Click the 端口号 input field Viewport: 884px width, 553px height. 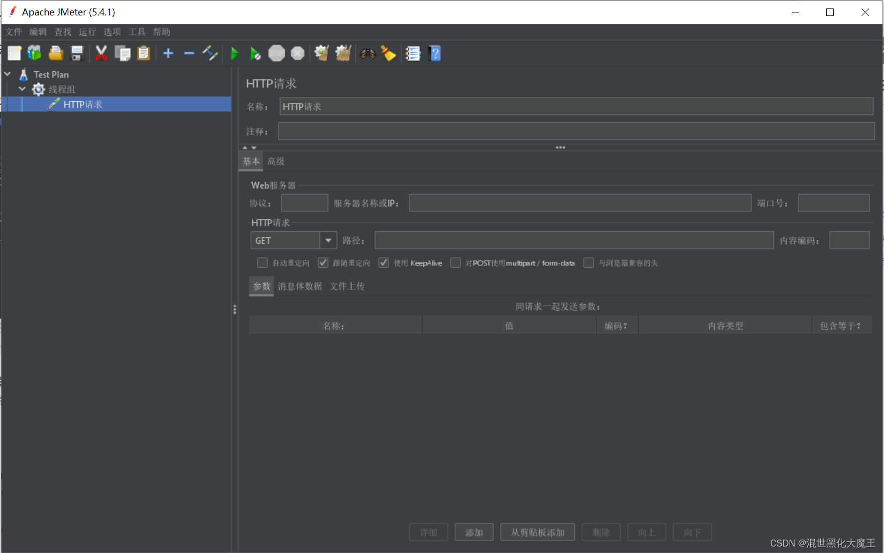[834, 203]
